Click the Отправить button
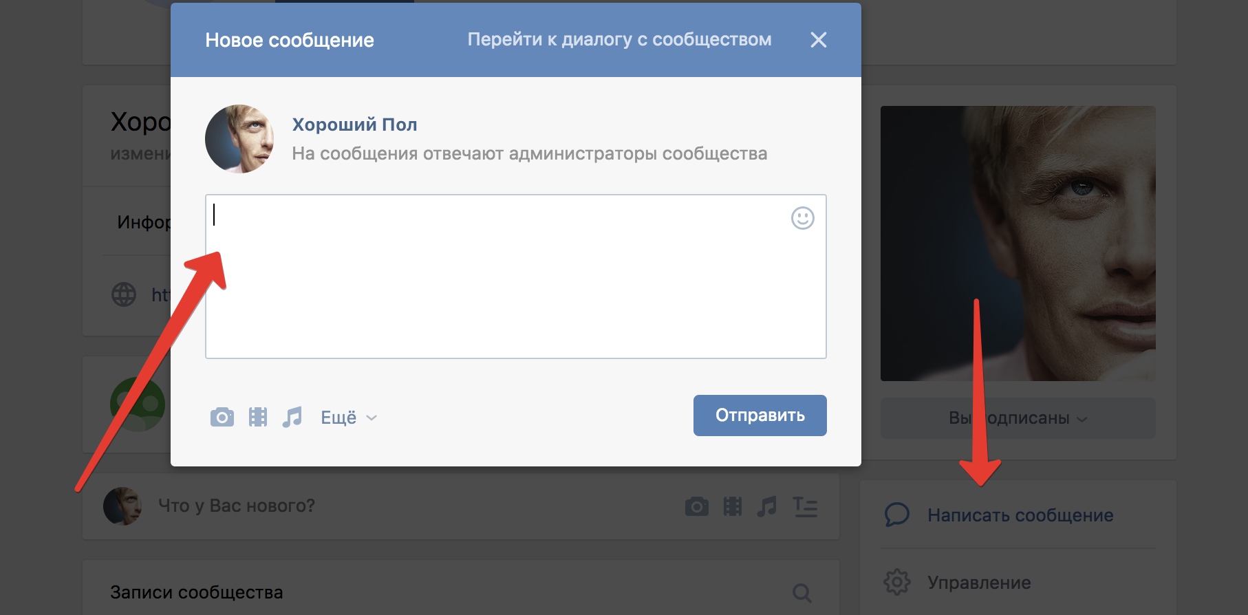 (x=760, y=416)
